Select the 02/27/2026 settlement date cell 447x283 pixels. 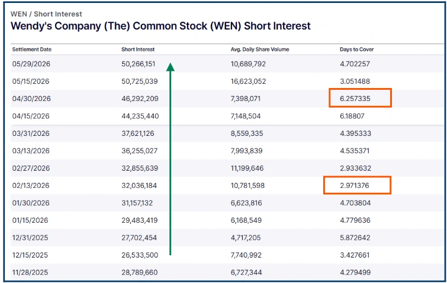click(x=31, y=168)
